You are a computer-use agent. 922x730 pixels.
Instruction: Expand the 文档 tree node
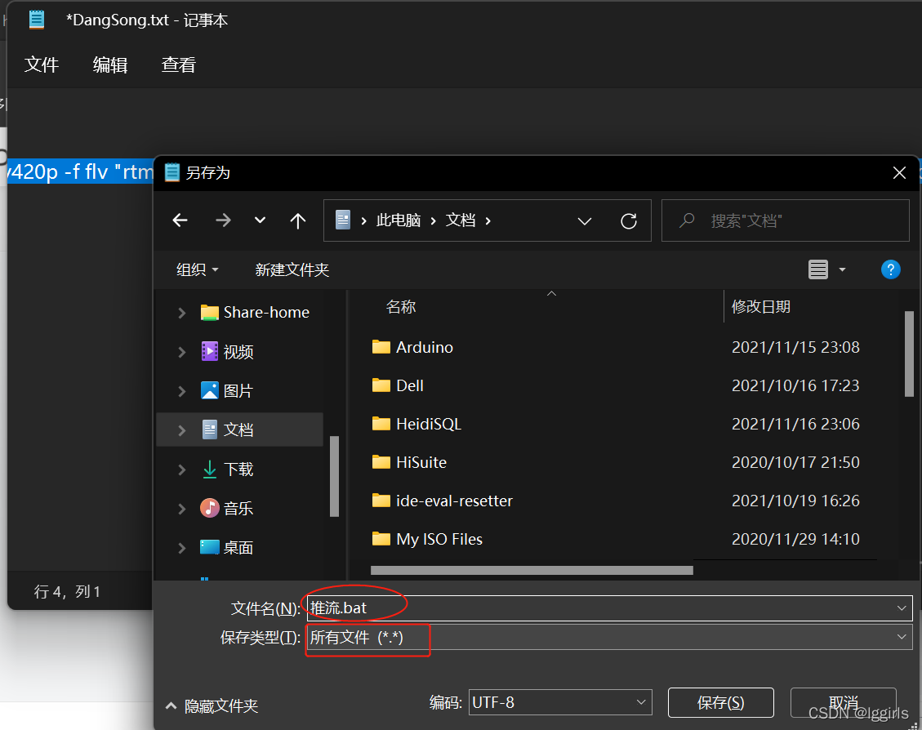181,431
